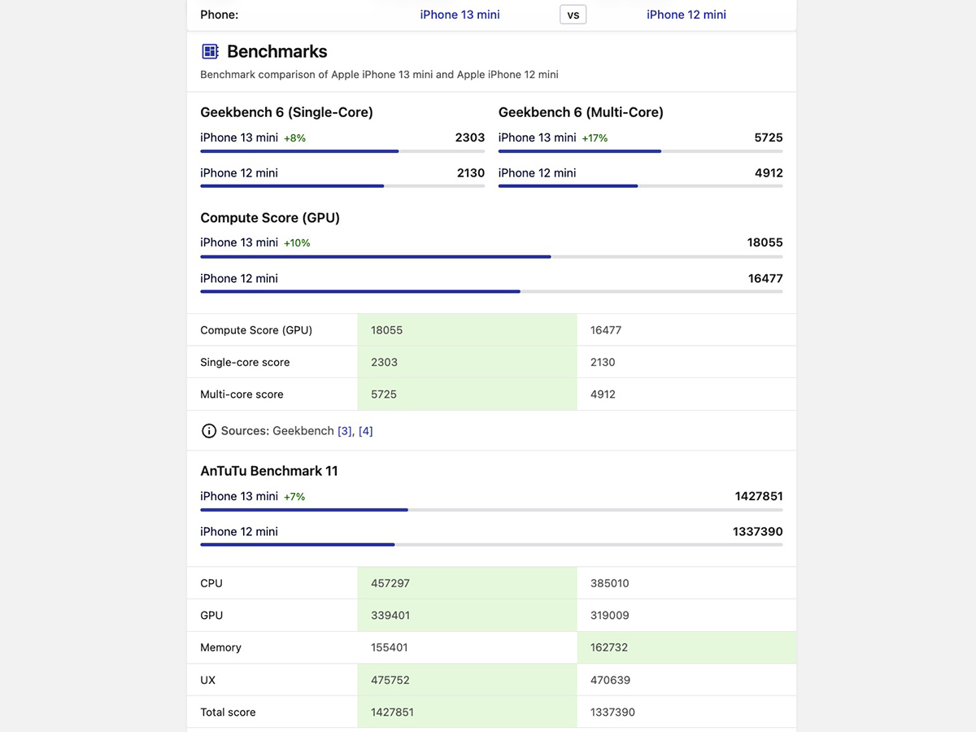This screenshot has width=976, height=732.
Task: Select the highlighted Memory cell 162732
Action: (x=686, y=647)
